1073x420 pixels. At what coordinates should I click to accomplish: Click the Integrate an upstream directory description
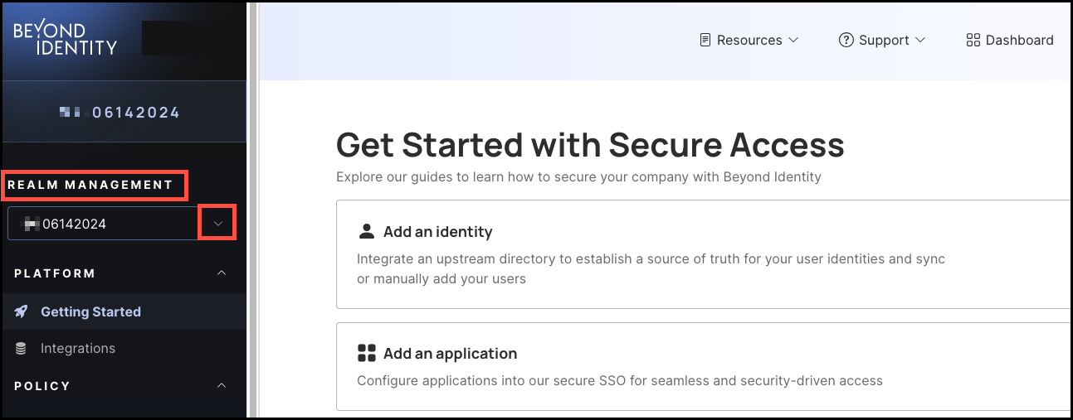[651, 268]
